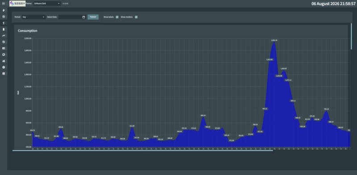Screen dimensions: 357x175
Task: Open the bar chart statistics page in sidebar
Action: coord(4,61)
